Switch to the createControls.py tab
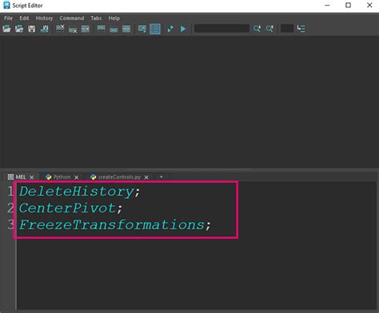The width and height of the screenshot is (379, 313). (x=119, y=177)
